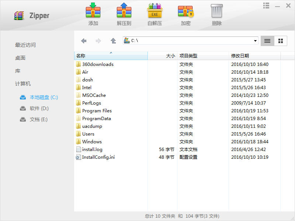Click the date 2009/7/14 10:37
Viewport: 295px width, 221px height.
pyautogui.click(x=248, y=103)
